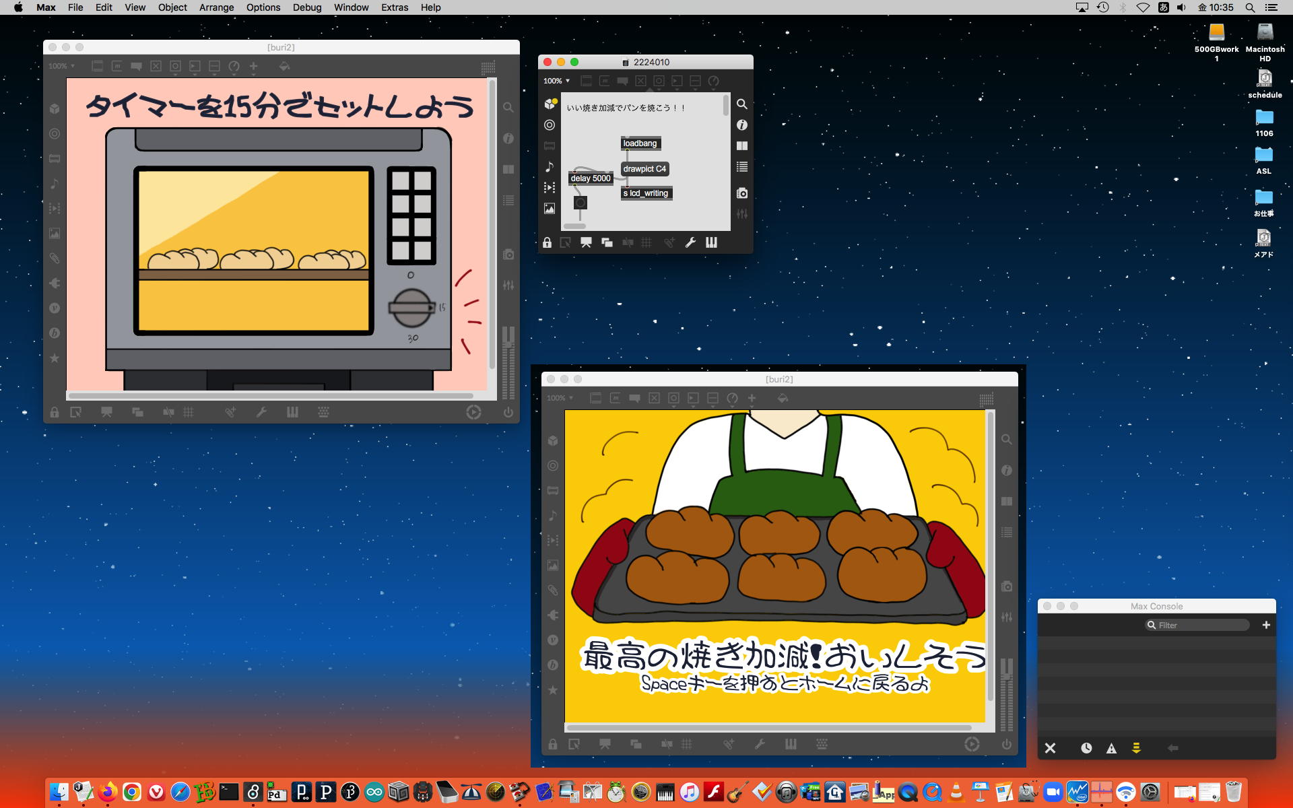1293x808 pixels.
Task: Open Max Console wrench icon in 2224010
Action: 690,242
